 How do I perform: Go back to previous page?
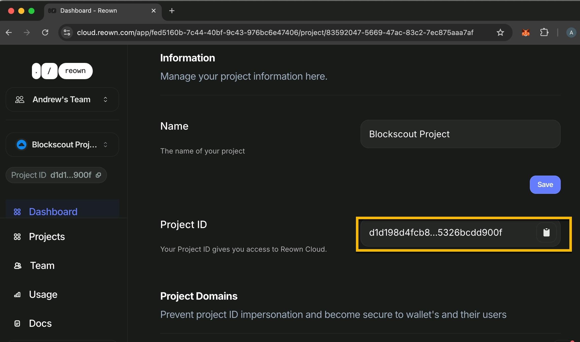[9, 32]
